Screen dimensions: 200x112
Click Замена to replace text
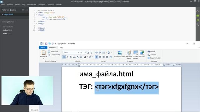coord(152,55)
